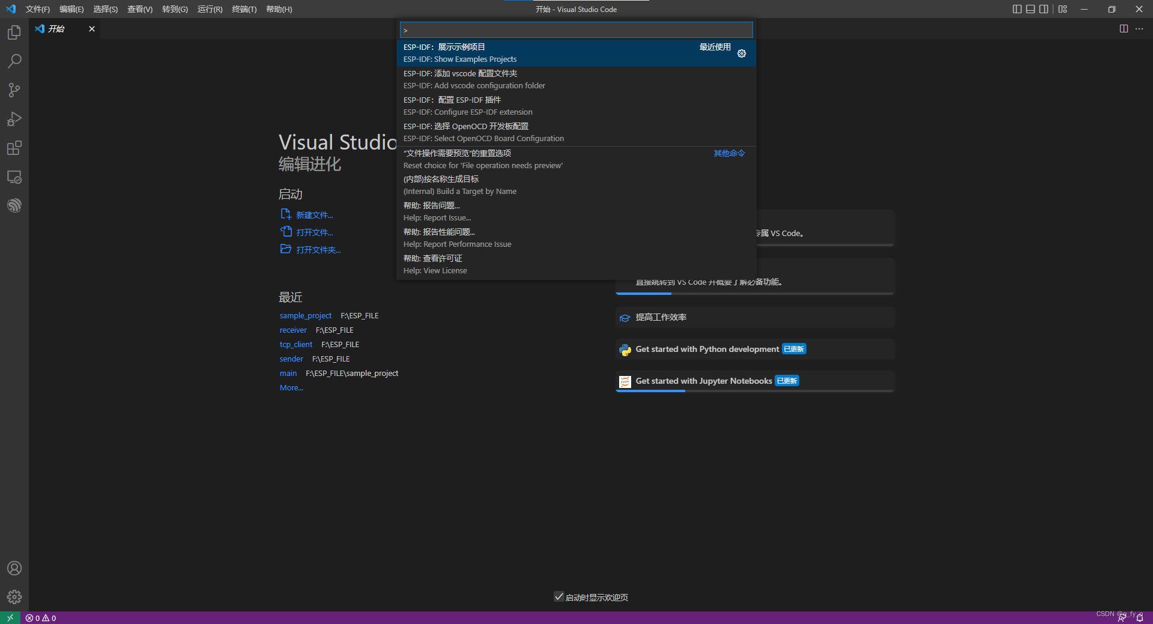Screen dimensions: 1153x624
Task: Click the Python icon on Get started card
Action: pyautogui.click(x=625, y=350)
